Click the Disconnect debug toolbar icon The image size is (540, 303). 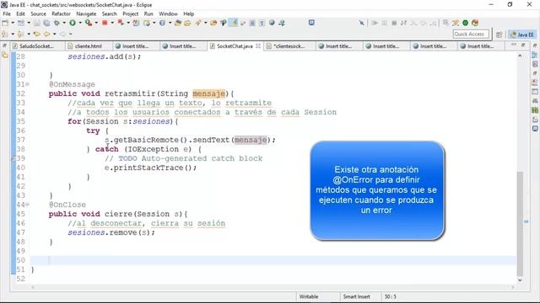click(403, 23)
